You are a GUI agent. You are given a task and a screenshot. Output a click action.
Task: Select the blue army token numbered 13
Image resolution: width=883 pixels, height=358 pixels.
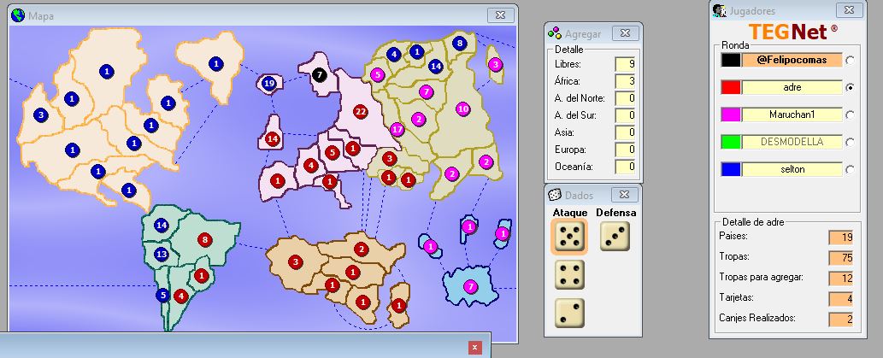tap(162, 255)
